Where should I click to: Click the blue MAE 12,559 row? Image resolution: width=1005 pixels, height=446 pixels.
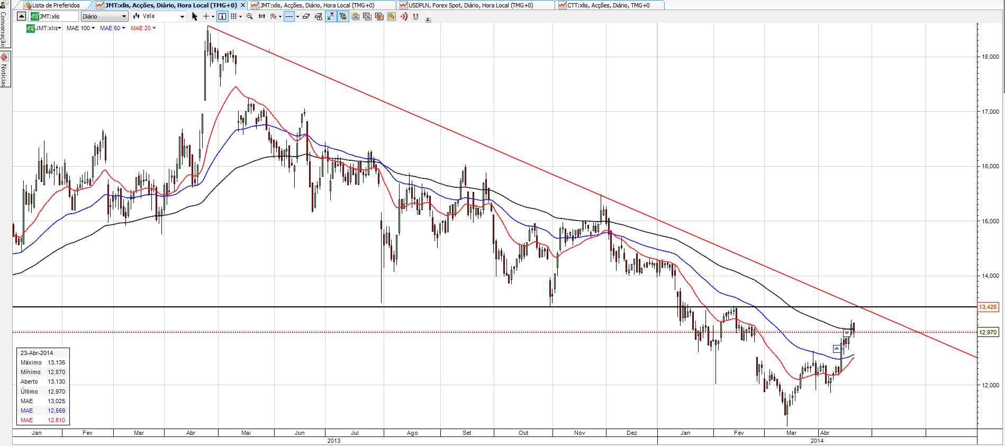[43, 411]
